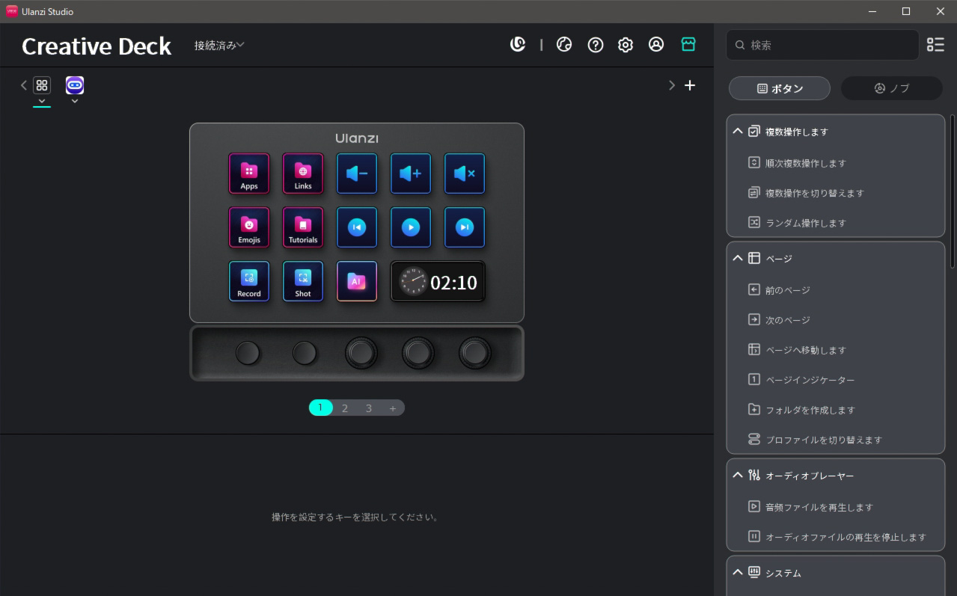Collapse the システム section
This screenshot has width=957, height=596.
click(x=738, y=572)
